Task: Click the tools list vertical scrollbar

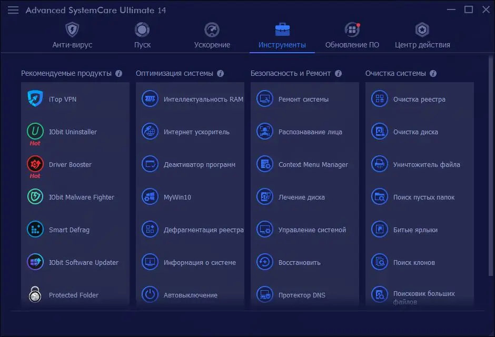Action: pyautogui.click(x=491, y=166)
